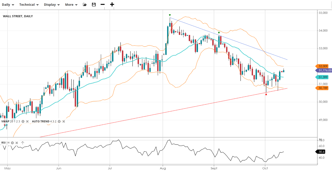This screenshot has width=332, height=172.
Task: Click the Jun label on the time axis
Action: point(58,169)
